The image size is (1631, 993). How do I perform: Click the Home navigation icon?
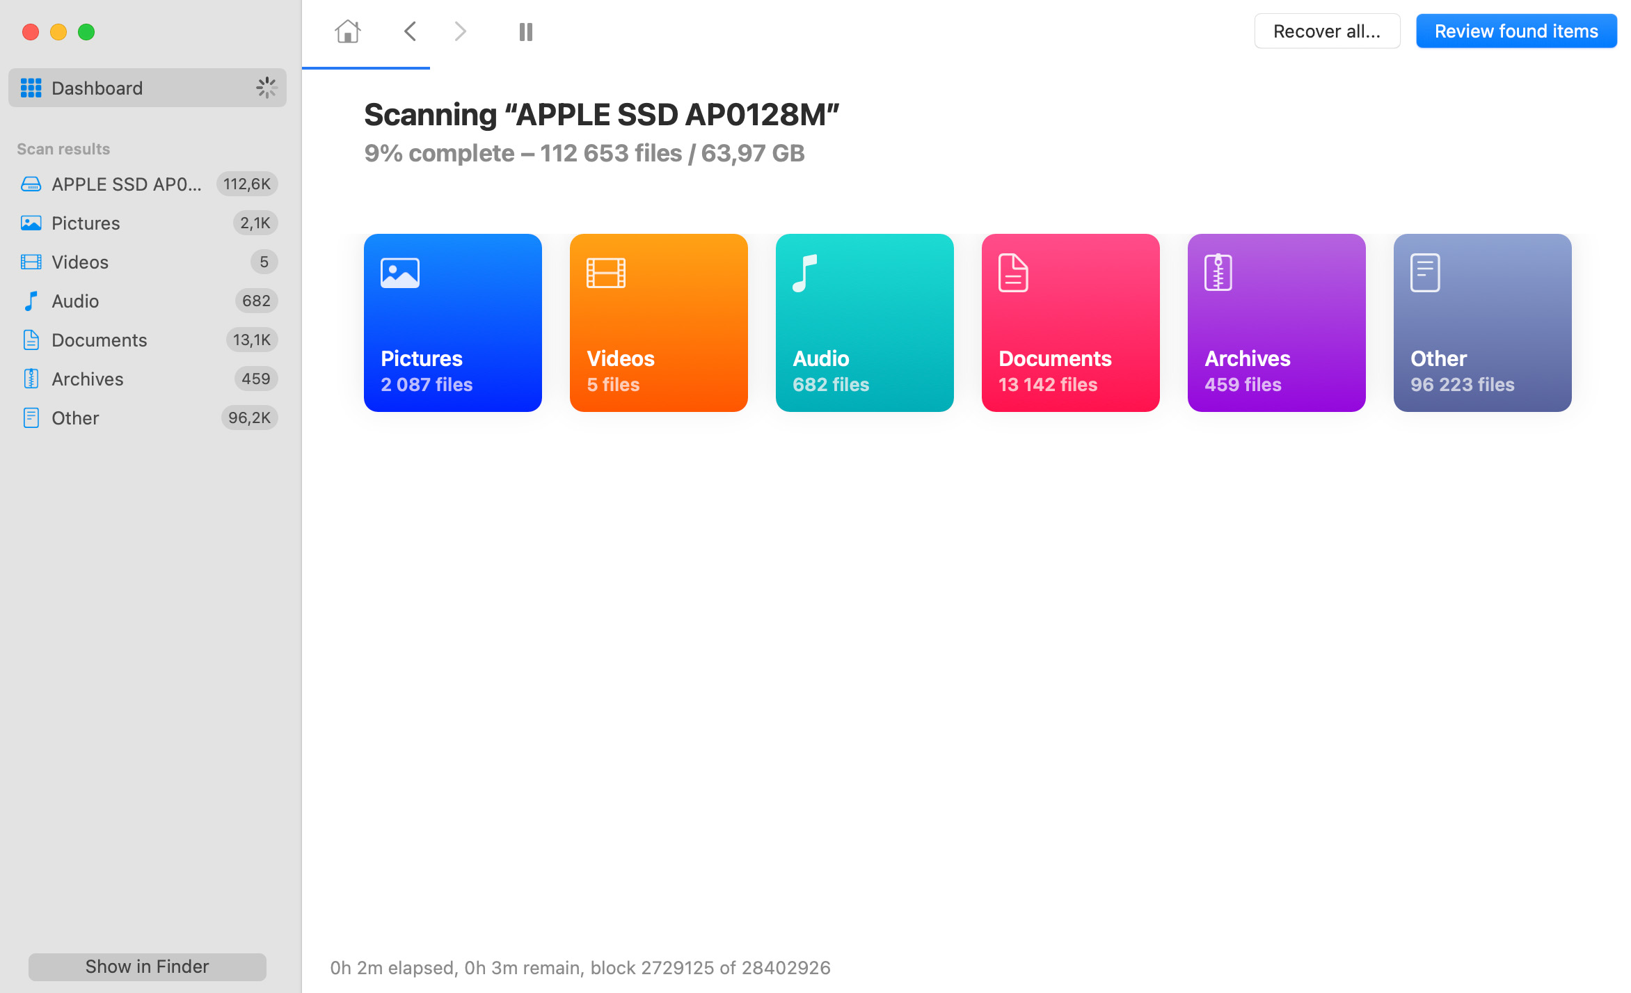tap(347, 31)
